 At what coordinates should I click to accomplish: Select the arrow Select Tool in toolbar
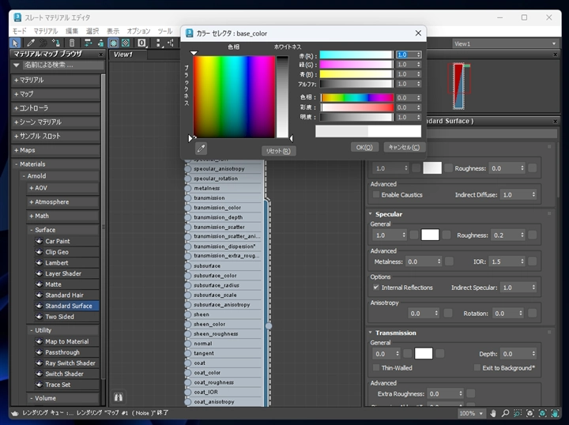[15, 43]
